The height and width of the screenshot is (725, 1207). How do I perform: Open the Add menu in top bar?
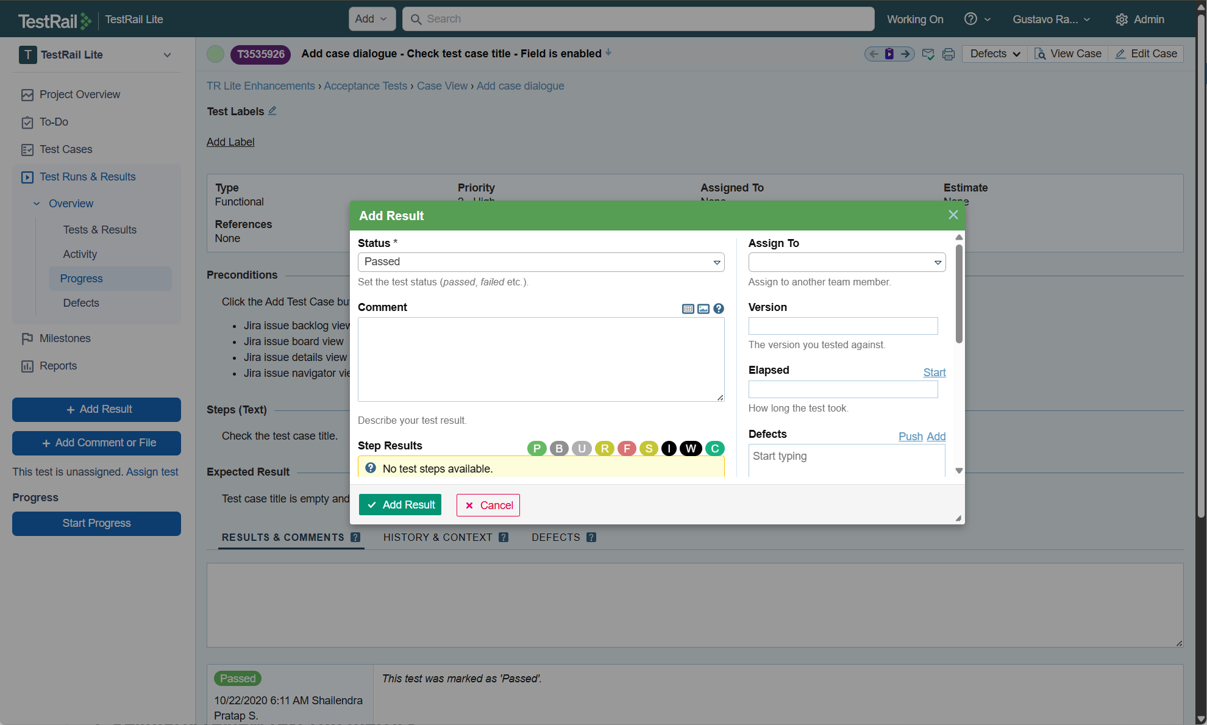(371, 19)
